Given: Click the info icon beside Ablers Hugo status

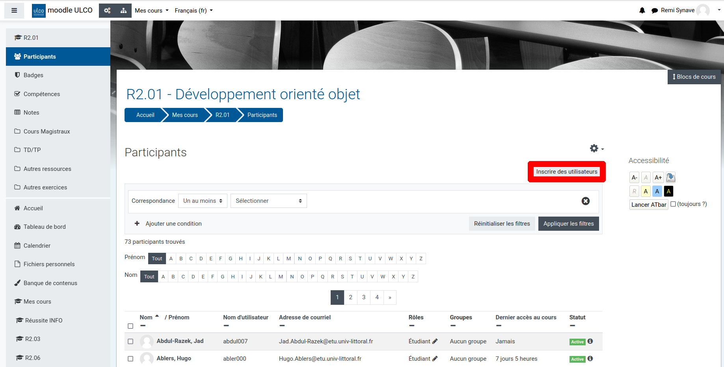Looking at the screenshot, I should 590,359.
